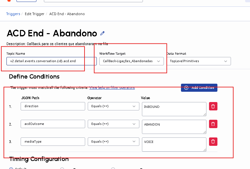Viewport: 250px width, 169px height.
Task: Expand the Data Format dropdown
Action: click(198, 61)
